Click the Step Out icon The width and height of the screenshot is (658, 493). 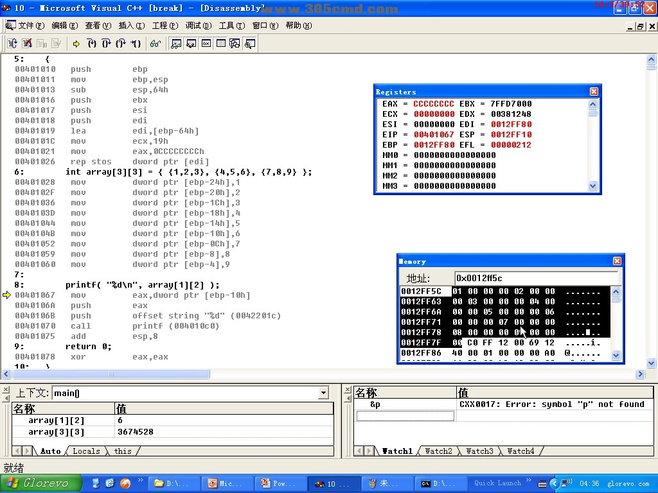121,44
